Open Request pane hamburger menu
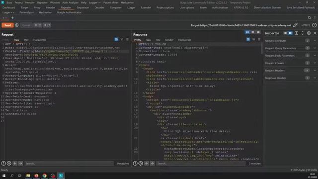318x179 pixels. (x=127, y=39)
